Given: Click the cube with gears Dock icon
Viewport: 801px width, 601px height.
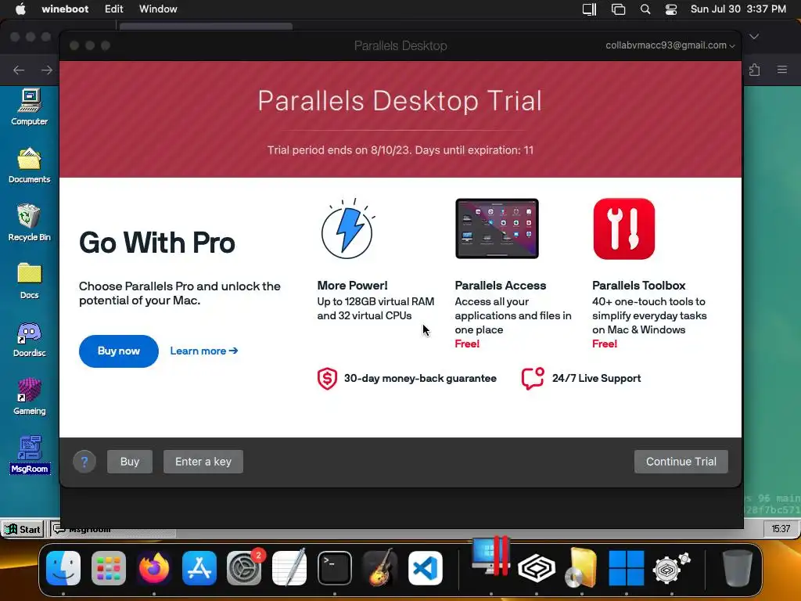Looking at the screenshot, I should [x=671, y=568].
